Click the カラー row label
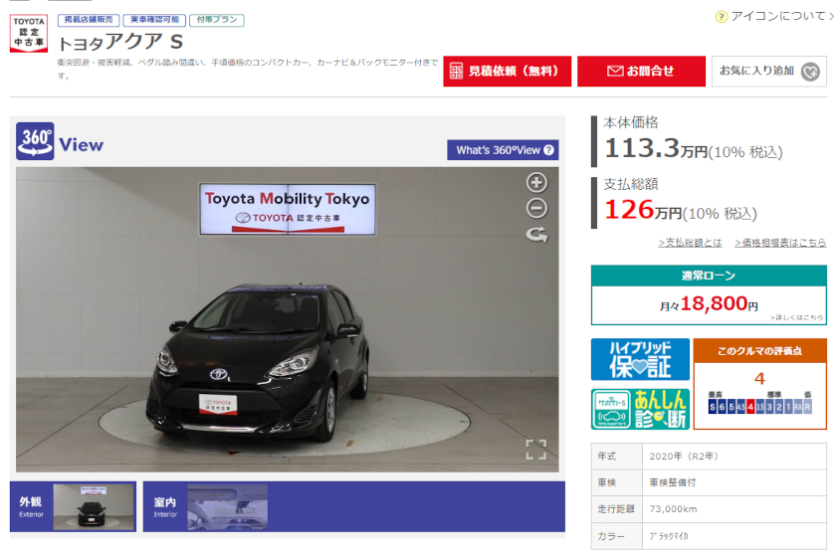This screenshot has height=560, width=840. pyautogui.click(x=611, y=536)
